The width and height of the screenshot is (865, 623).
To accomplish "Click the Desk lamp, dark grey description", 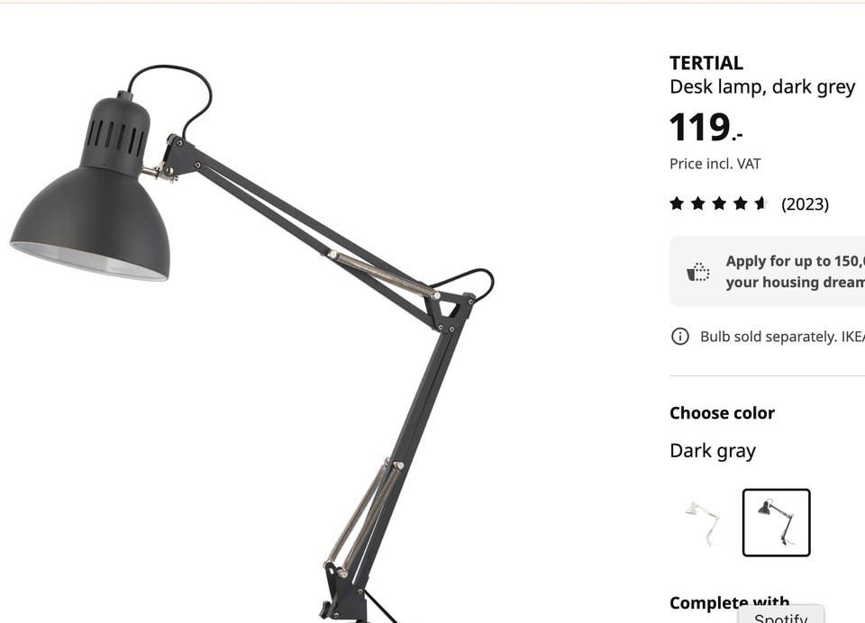I will click(762, 87).
